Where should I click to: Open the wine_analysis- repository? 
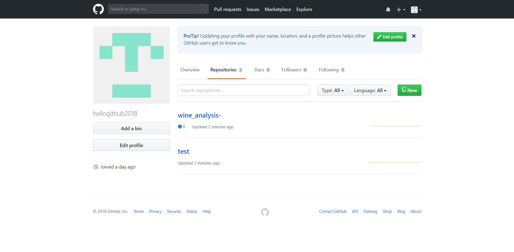pos(199,115)
